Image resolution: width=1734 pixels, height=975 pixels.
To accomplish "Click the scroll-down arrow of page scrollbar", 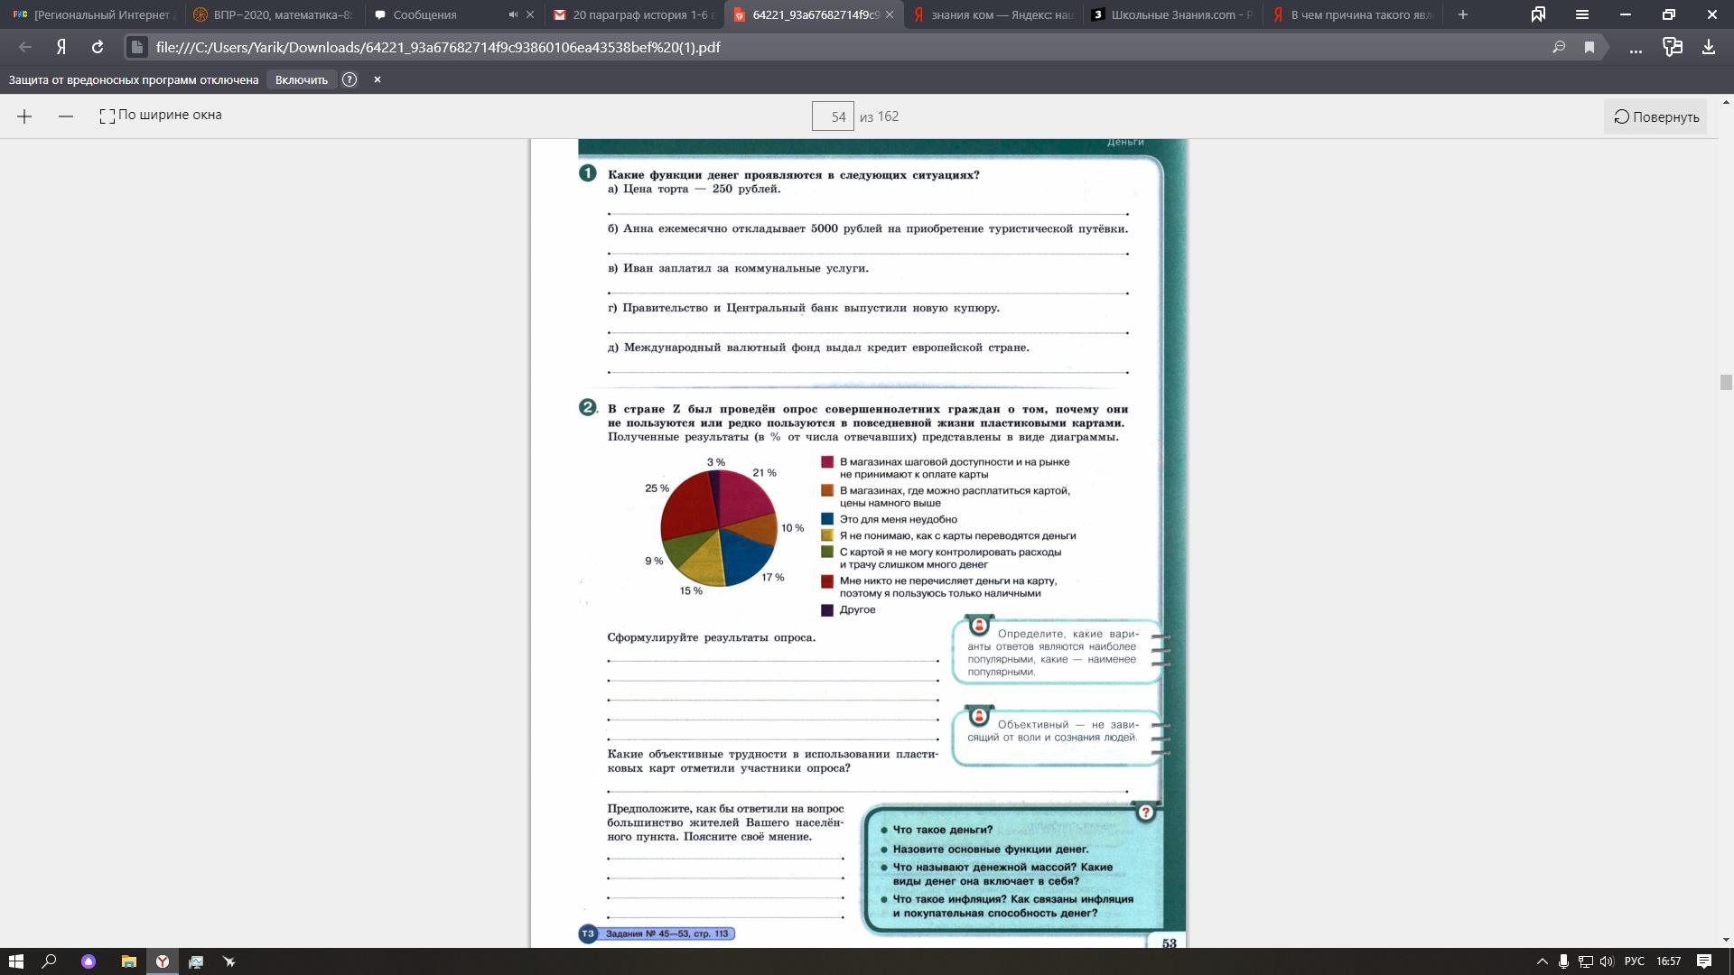I will click(x=1726, y=940).
